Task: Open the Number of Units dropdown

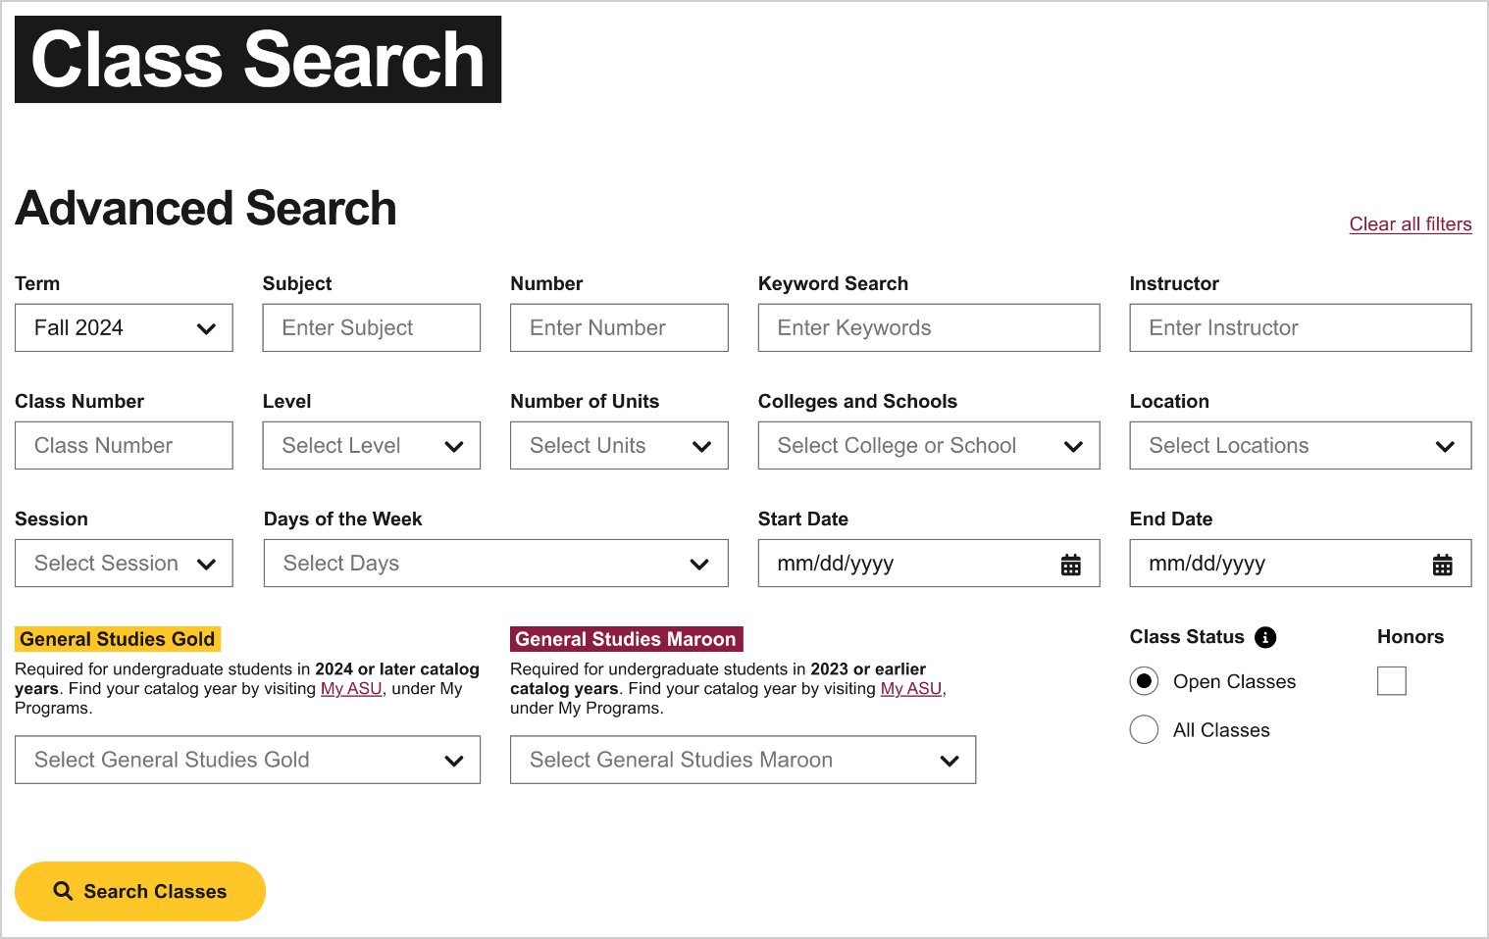Action: pos(618,445)
